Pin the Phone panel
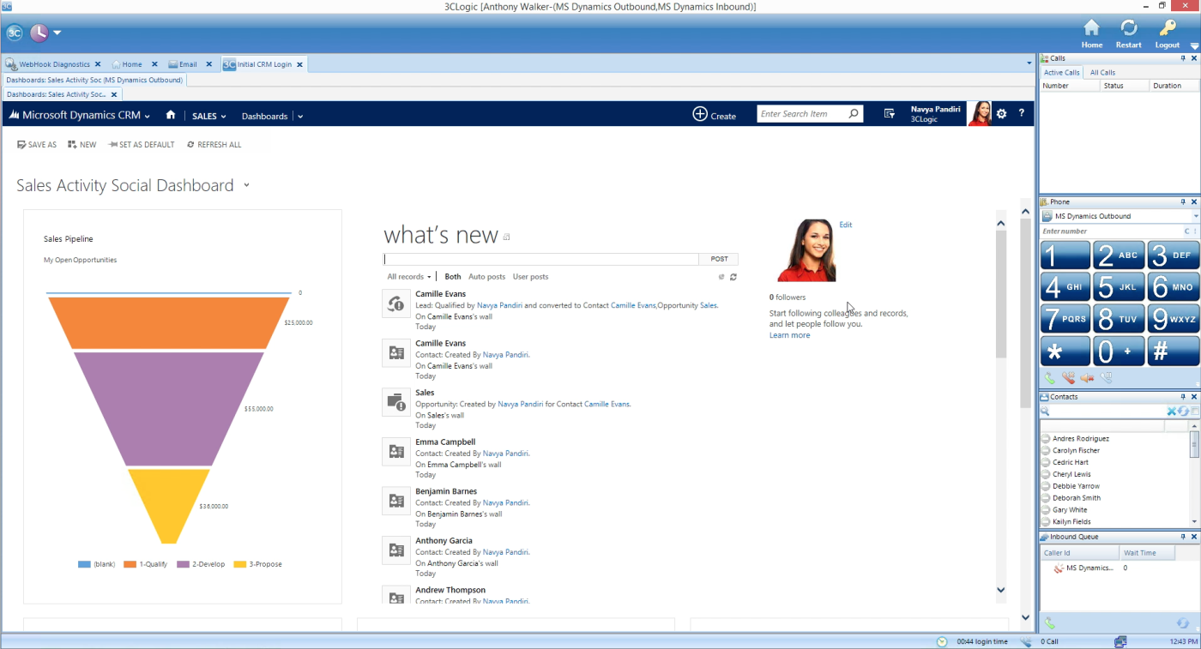The image size is (1201, 649). click(x=1183, y=202)
